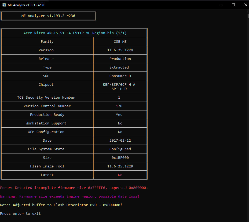Minimize the ME Analyzer window
This screenshot has width=249, height=222.
pos(221,5)
